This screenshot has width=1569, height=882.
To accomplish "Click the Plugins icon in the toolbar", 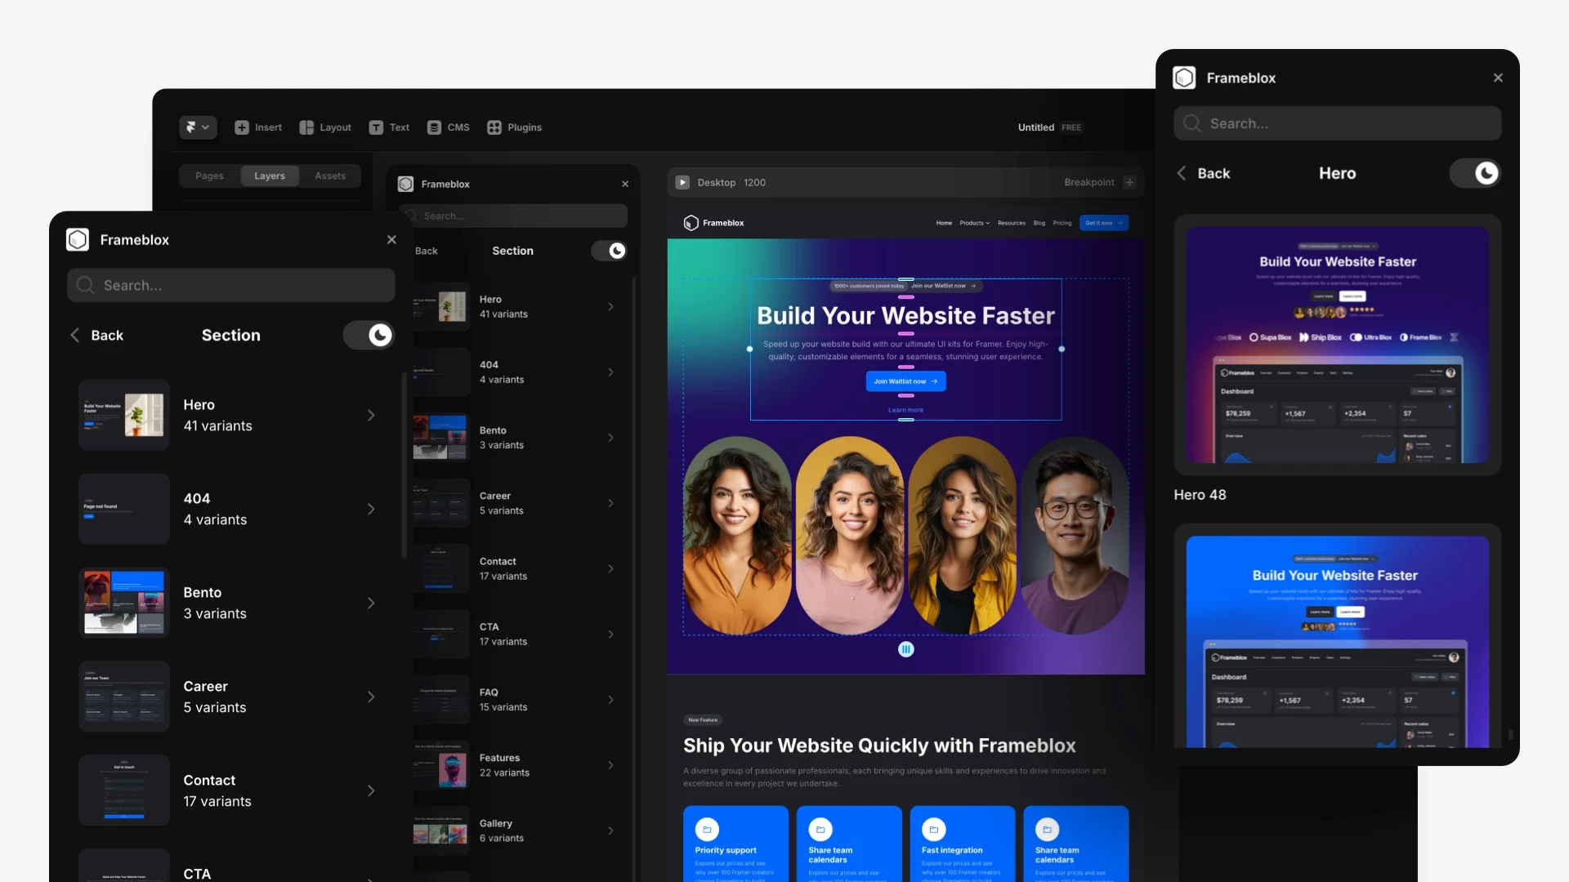I will 494,127.
